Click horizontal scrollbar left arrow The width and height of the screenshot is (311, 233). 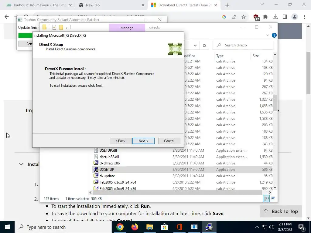[91, 192]
